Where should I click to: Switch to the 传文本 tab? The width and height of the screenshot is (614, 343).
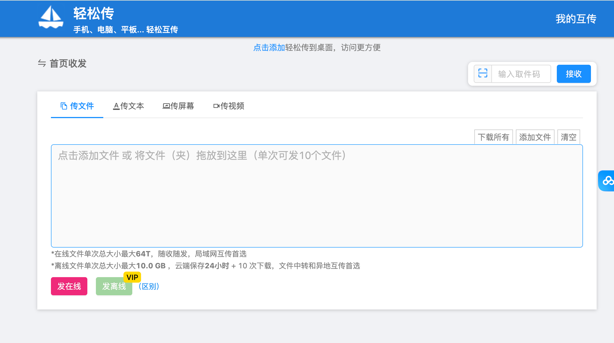coord(132,106)
